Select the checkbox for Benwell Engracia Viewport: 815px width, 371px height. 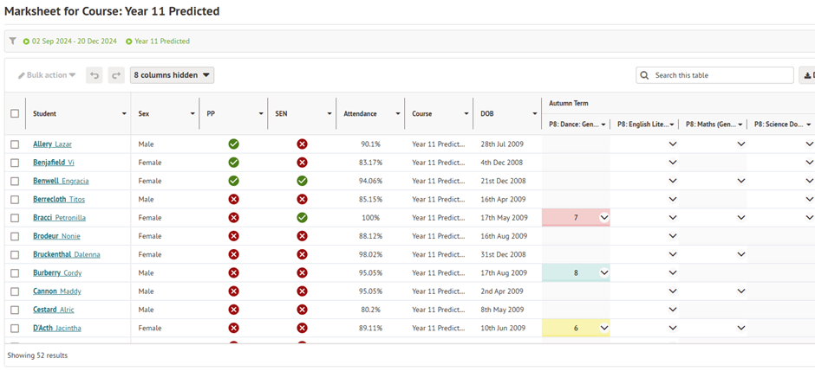(x=15, y=181)
